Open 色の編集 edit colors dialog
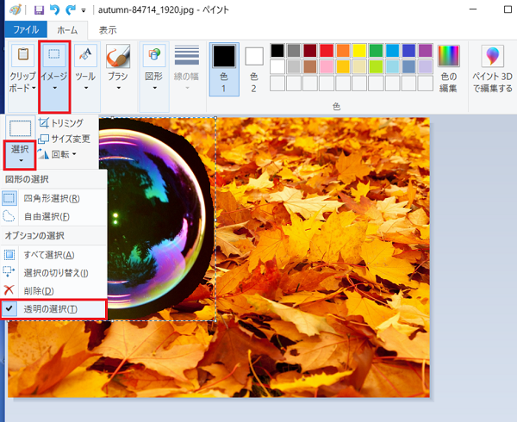This screenshot has width=517, height=422. (448, 69)
